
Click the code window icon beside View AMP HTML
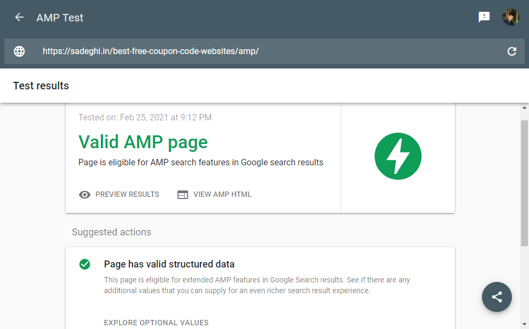click(x=183, y=195)
